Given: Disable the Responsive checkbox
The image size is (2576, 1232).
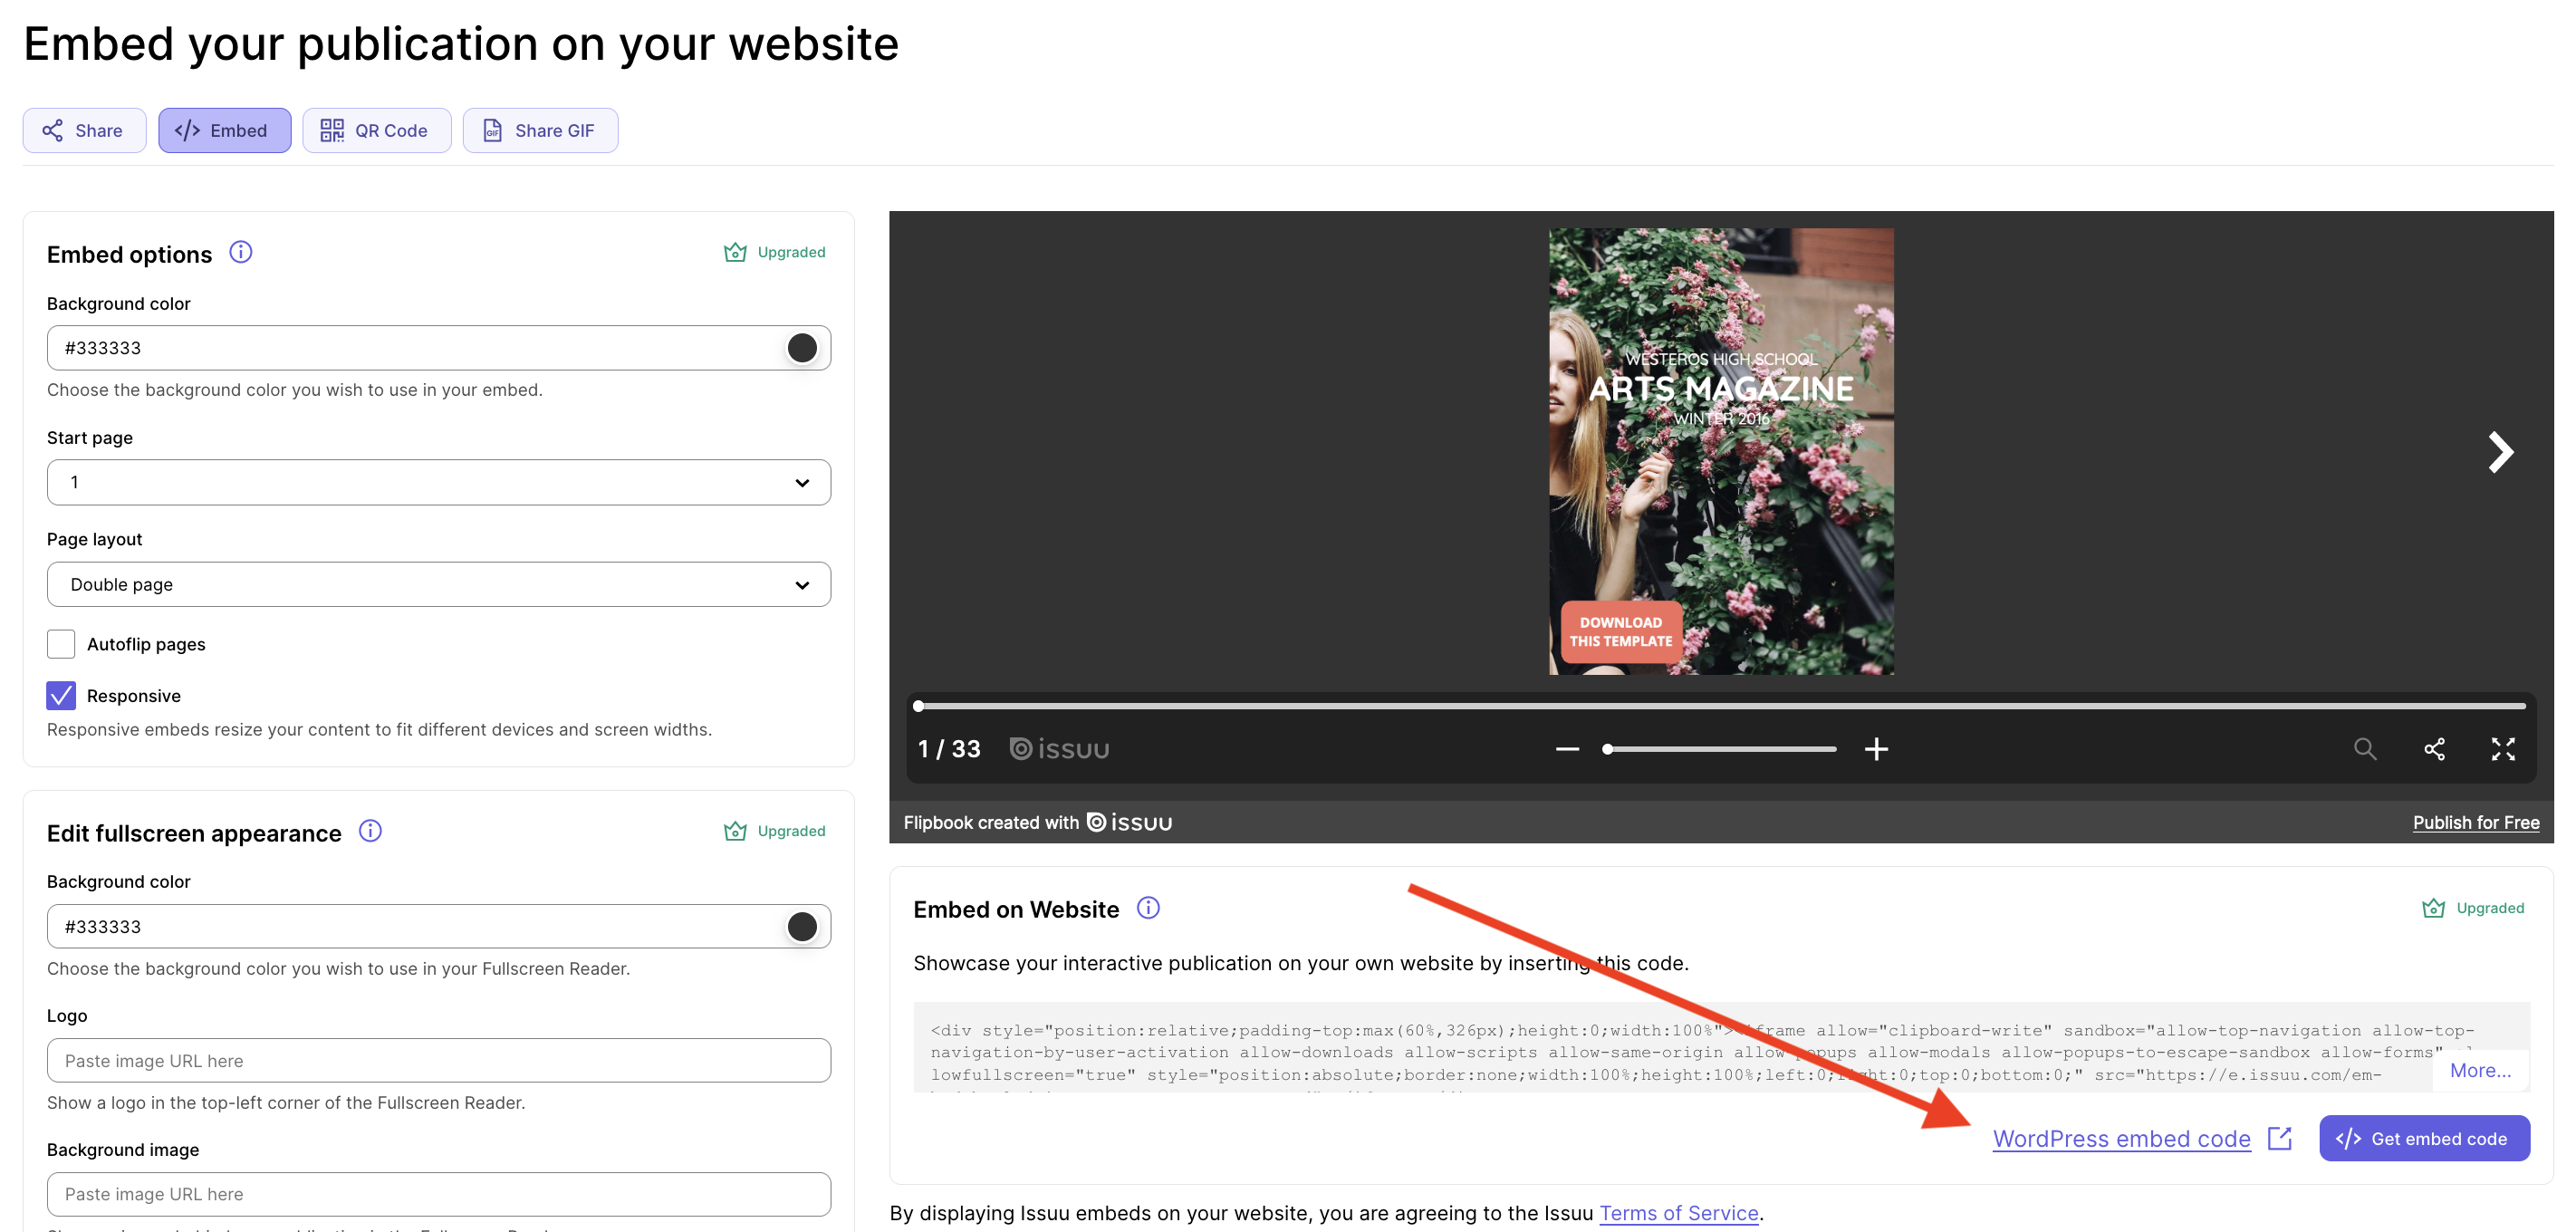Looking at the screenshot, I should 60,696.
